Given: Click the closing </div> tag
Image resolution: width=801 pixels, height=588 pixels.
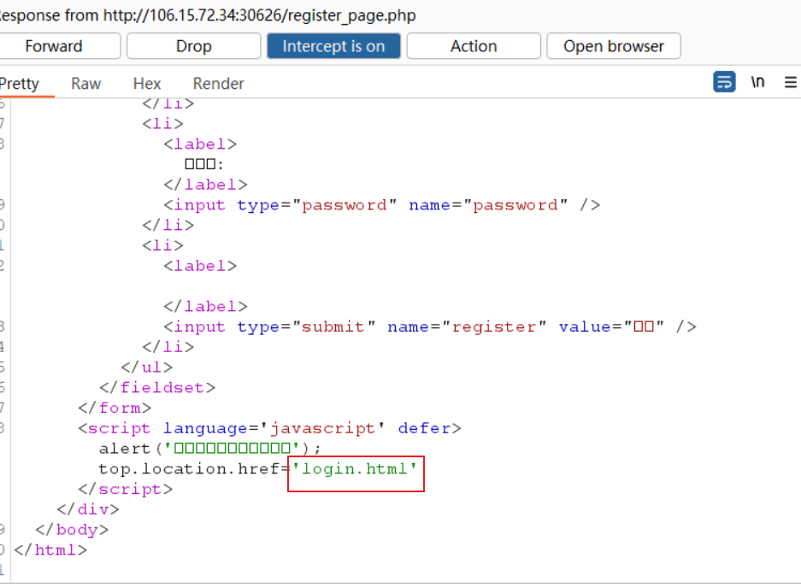Looking at the screenshot, I should click(88, 509).
